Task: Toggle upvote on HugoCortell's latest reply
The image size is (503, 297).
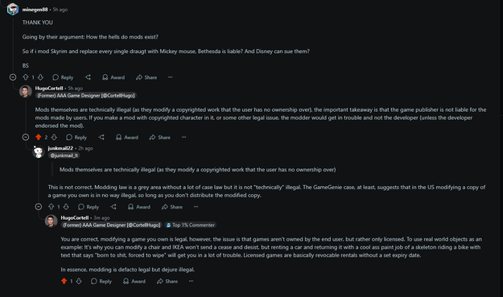Action: click(64, 281)
